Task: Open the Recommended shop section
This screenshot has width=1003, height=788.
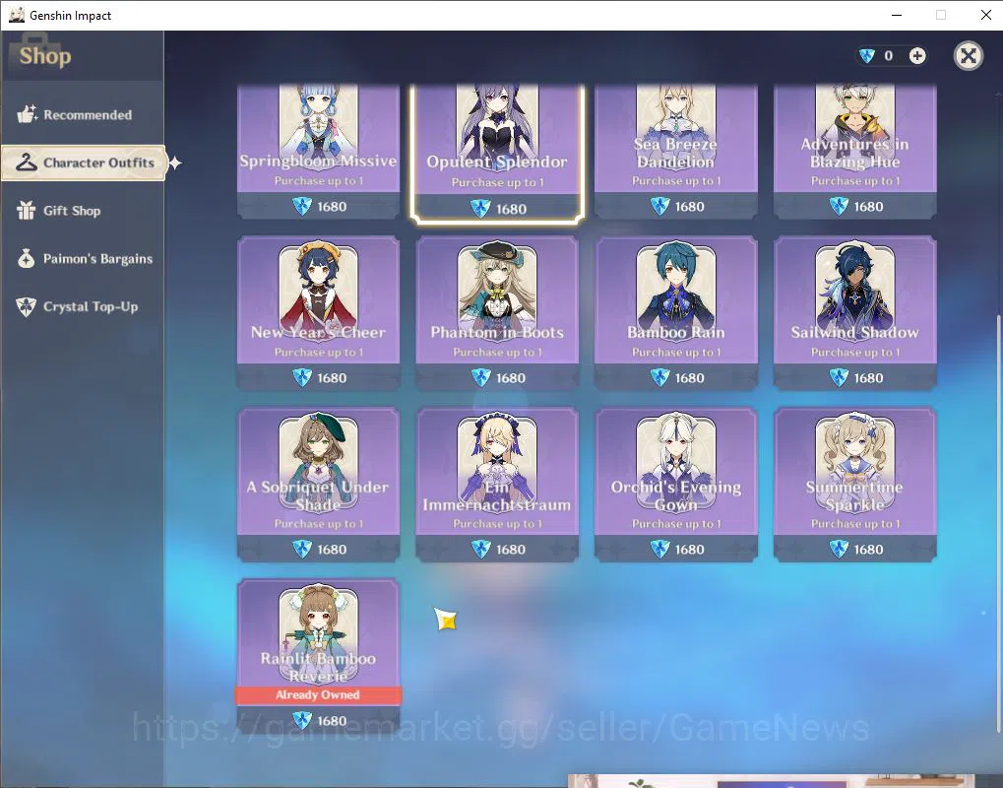Action: pos(82,114)
